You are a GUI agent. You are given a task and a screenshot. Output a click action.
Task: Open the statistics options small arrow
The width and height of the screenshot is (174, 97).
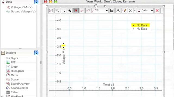[135, 11]
